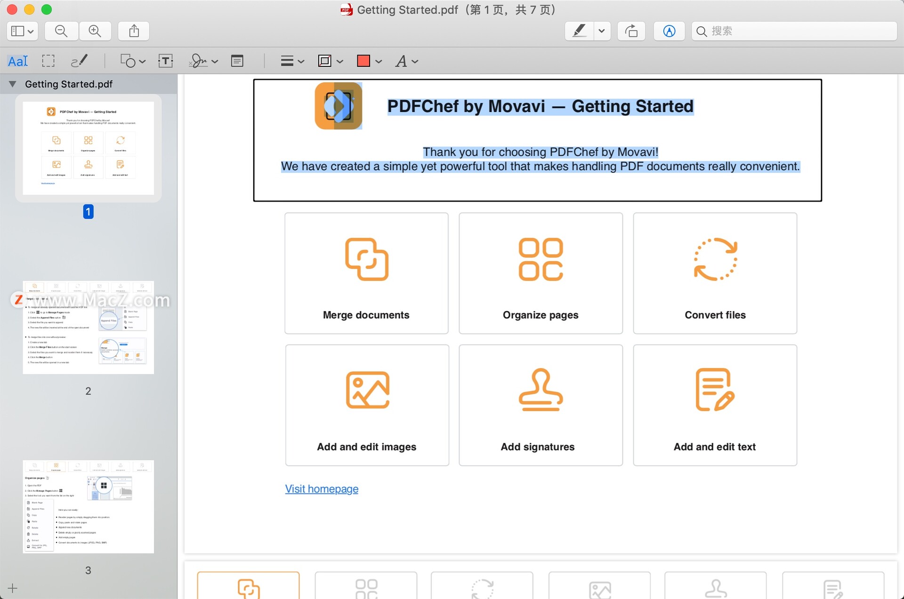Select the highlight pen tool
904x599 pixels.
coord(579,31)
